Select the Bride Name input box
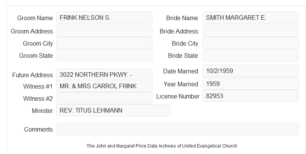This screenshot has height=154, width=306. pyautogui.click(x=251, y=17)
